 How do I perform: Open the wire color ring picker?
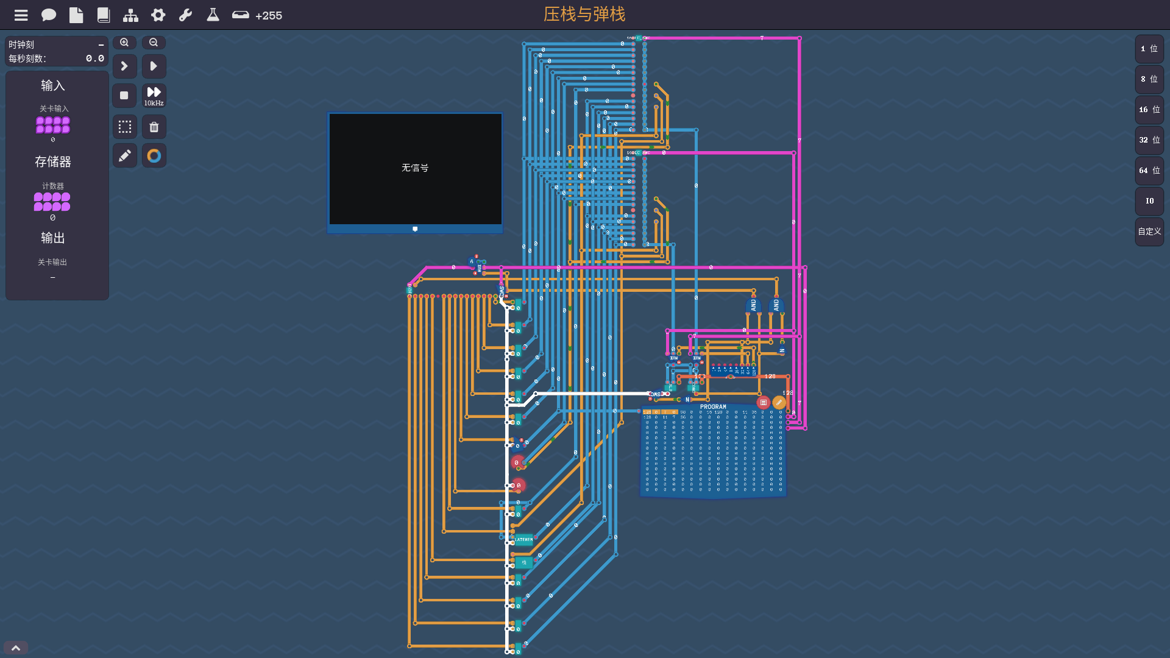click(154, 156)
